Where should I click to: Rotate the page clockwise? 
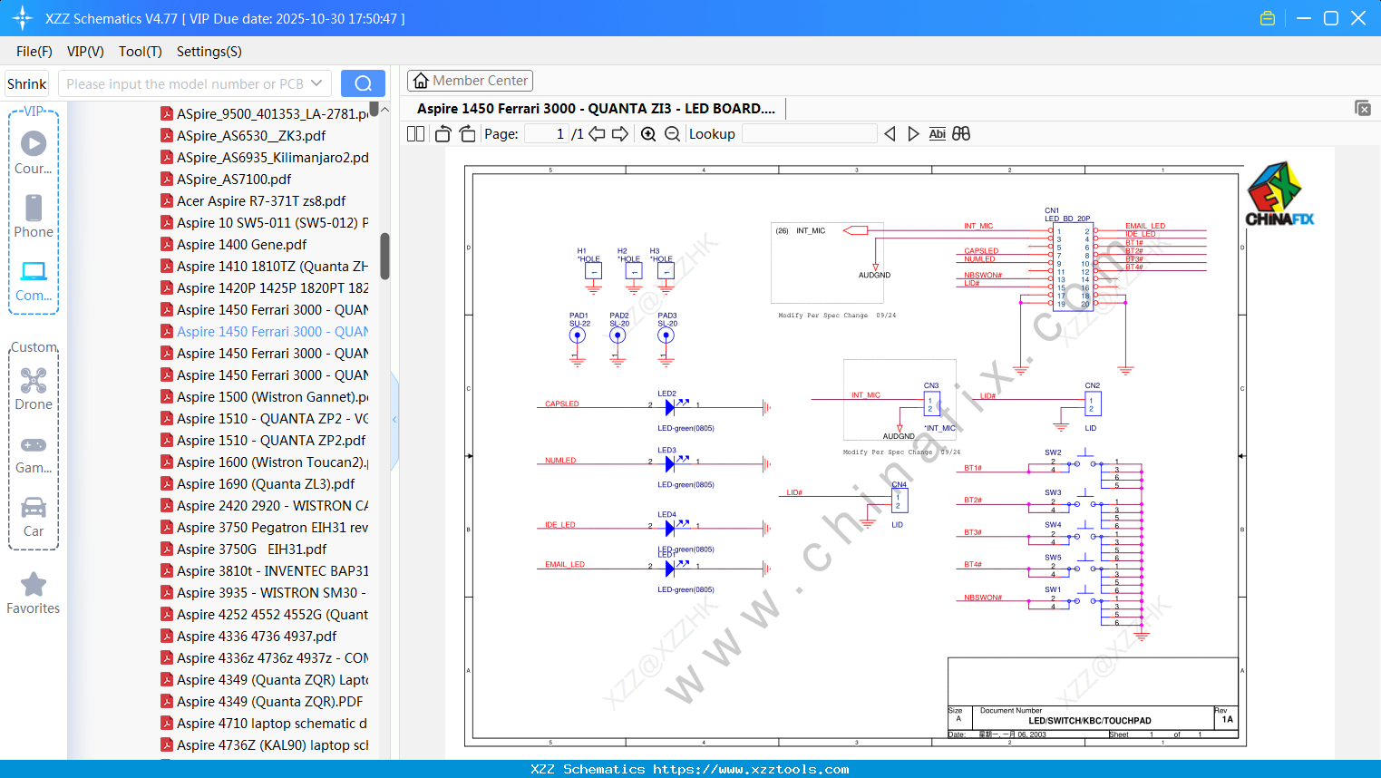click(x=467, y=134)
